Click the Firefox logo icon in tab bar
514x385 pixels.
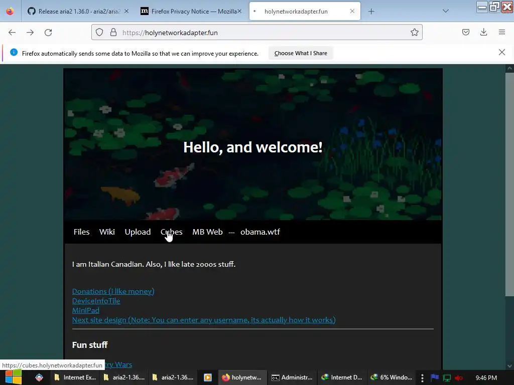[10, 12]
